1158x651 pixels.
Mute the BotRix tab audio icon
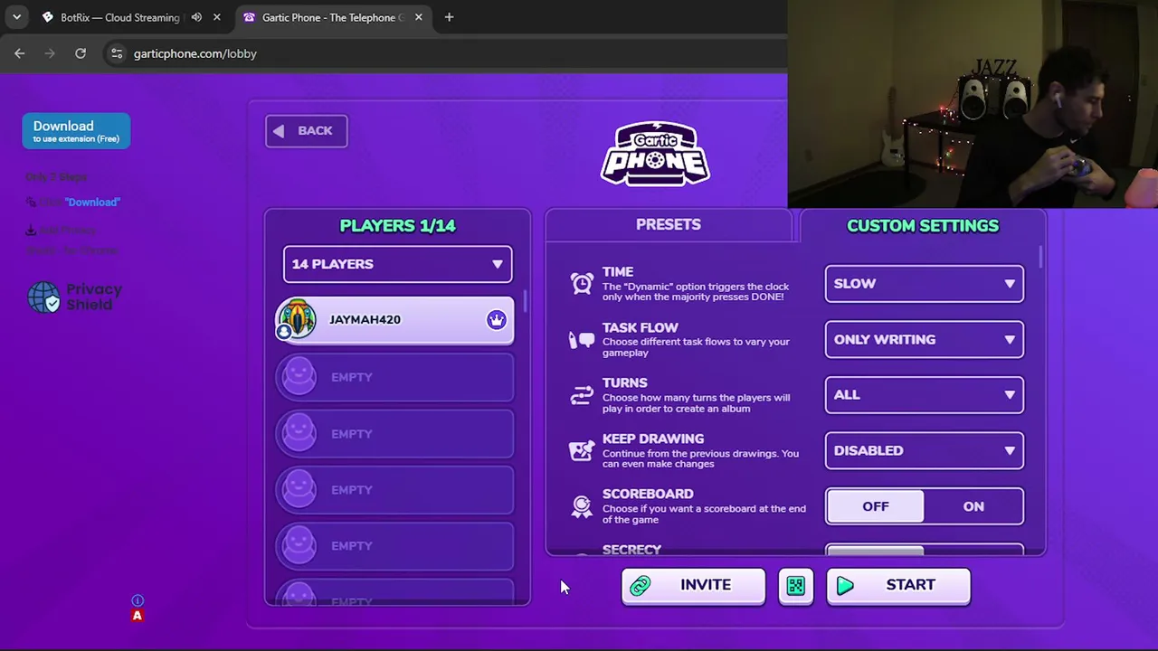tap(196, 17)
